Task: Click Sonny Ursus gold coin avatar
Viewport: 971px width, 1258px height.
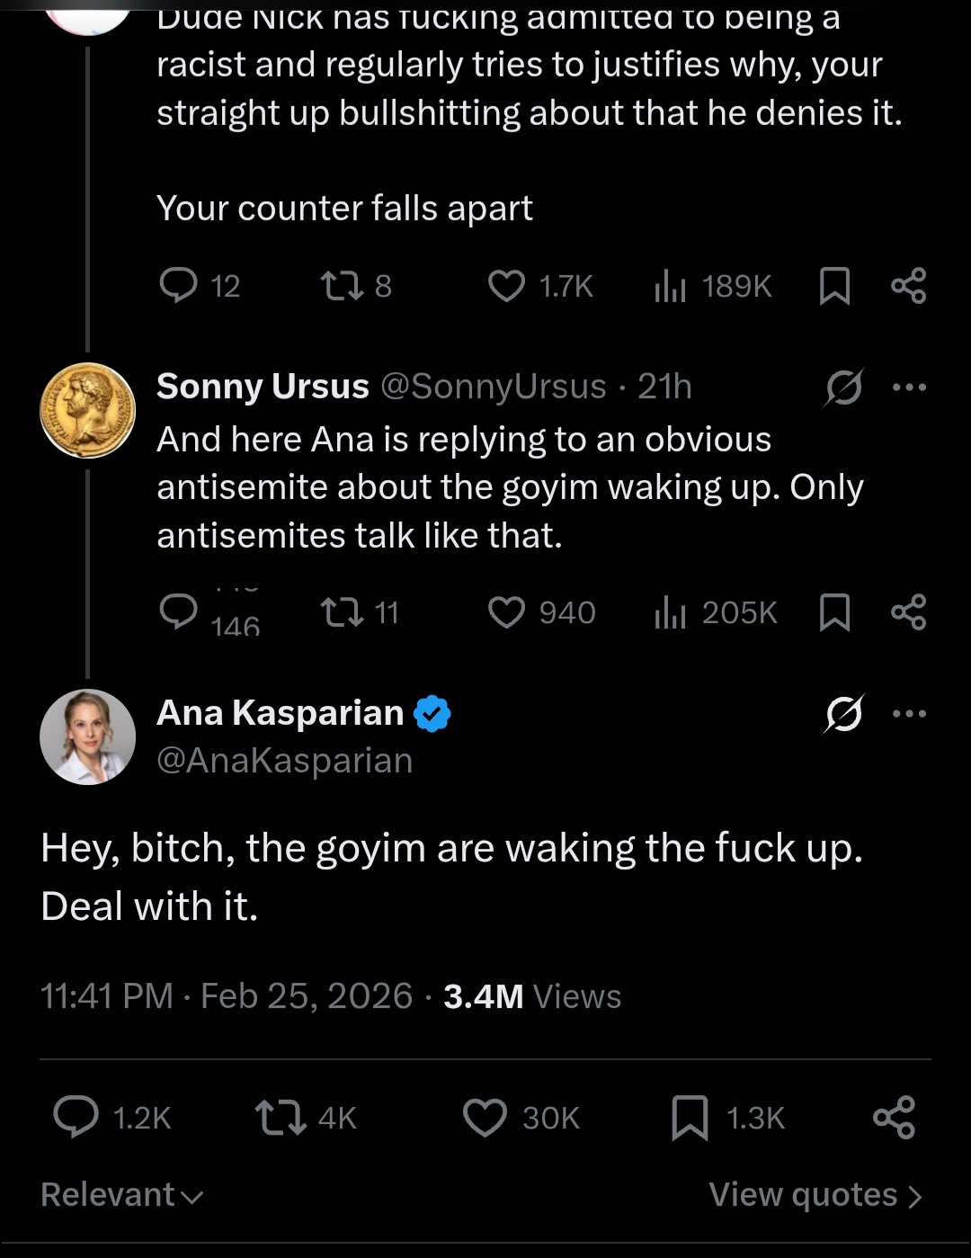Action: tap(87, 410)
